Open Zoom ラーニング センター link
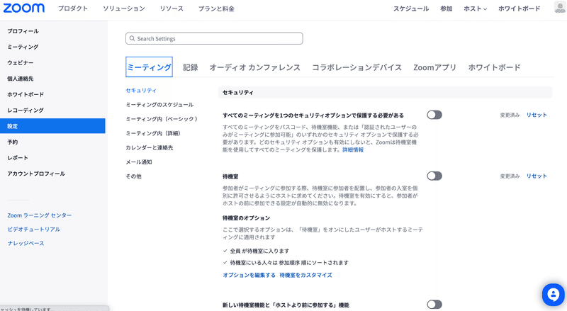This screenshot has width=567, height=311. point(40,215)
